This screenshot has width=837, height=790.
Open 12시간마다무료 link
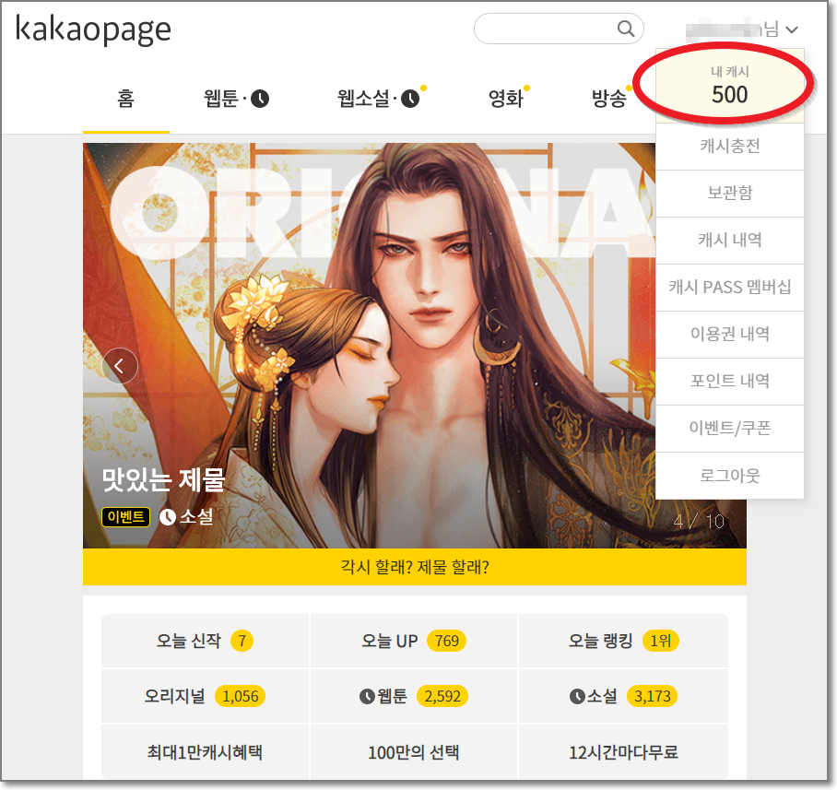[623, 752]
